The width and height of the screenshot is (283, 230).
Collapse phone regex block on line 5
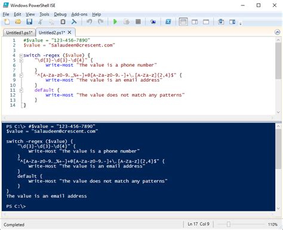tap(21, 61)
